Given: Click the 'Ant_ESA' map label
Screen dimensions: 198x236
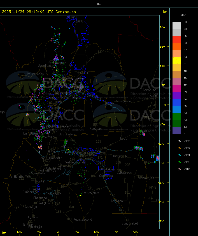Looking at the screenshot, I should coord(44,203).
